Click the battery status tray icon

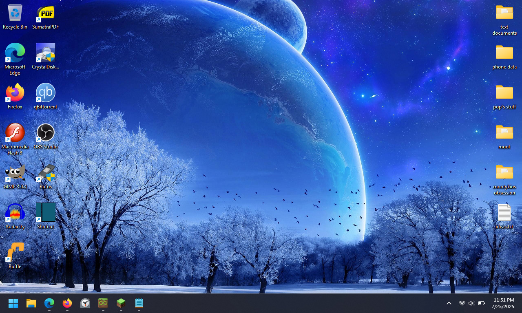tap(481, 303)
